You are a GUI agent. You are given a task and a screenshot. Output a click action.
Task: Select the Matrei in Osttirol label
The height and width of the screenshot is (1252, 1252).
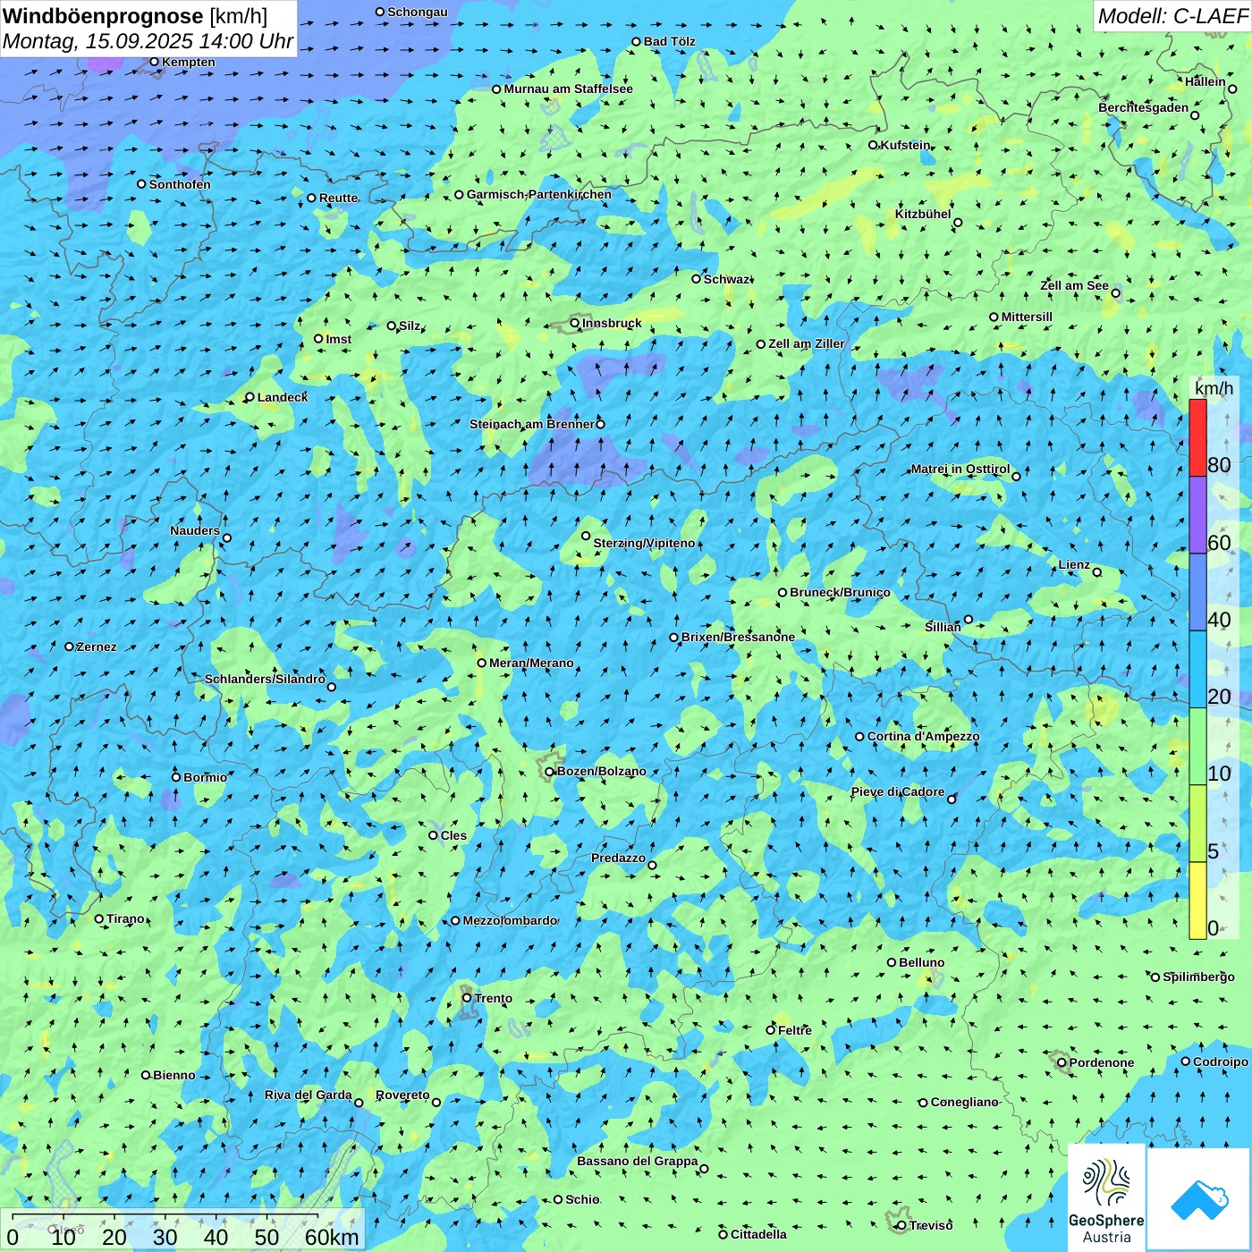pyautogui.click(x=960, y=469)
